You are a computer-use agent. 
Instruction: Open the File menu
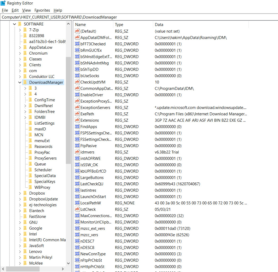tap(5, 10)
